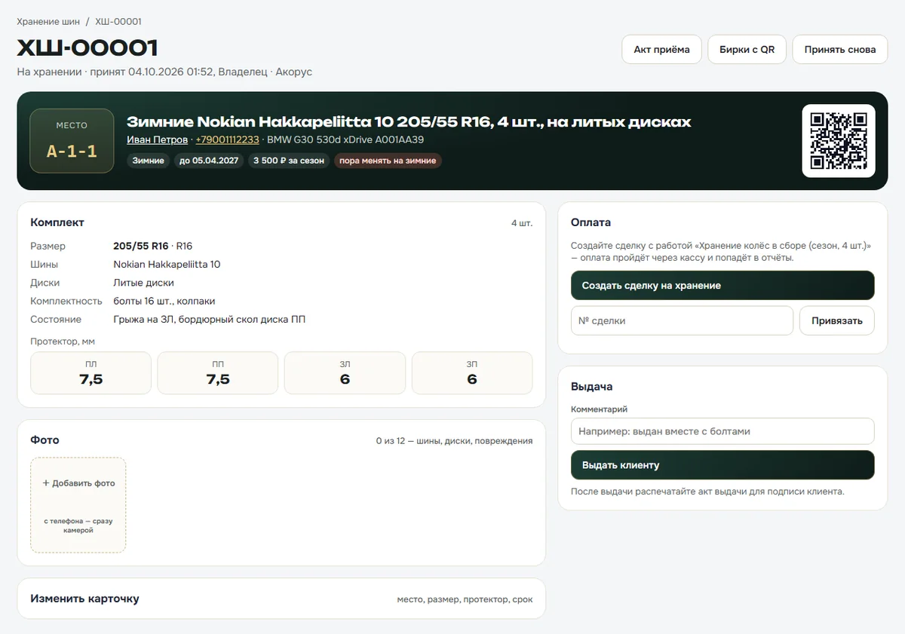Click the Шины value Nokian Hakkapeliitta 10
Screen dimensions: 905x634
coord(167,265)
